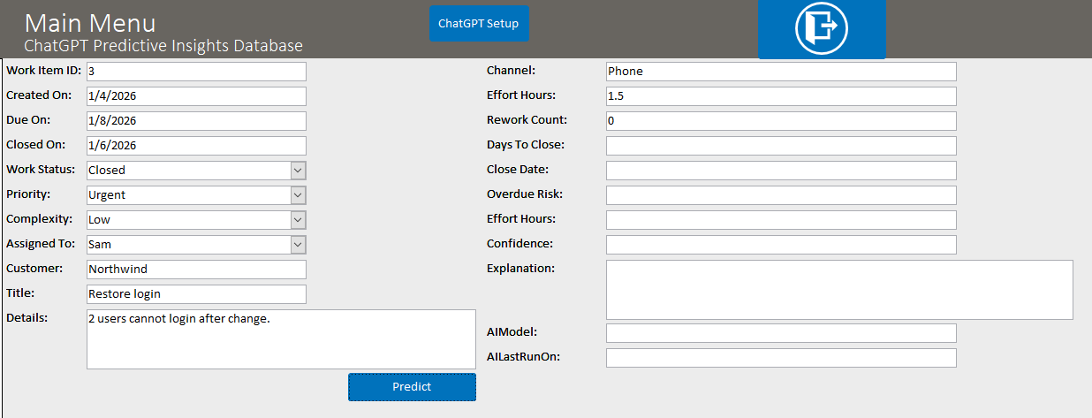1092x418 pixels.
Task: Open the Assigned To dropdown arrow
Action: [x=299, y=244]
